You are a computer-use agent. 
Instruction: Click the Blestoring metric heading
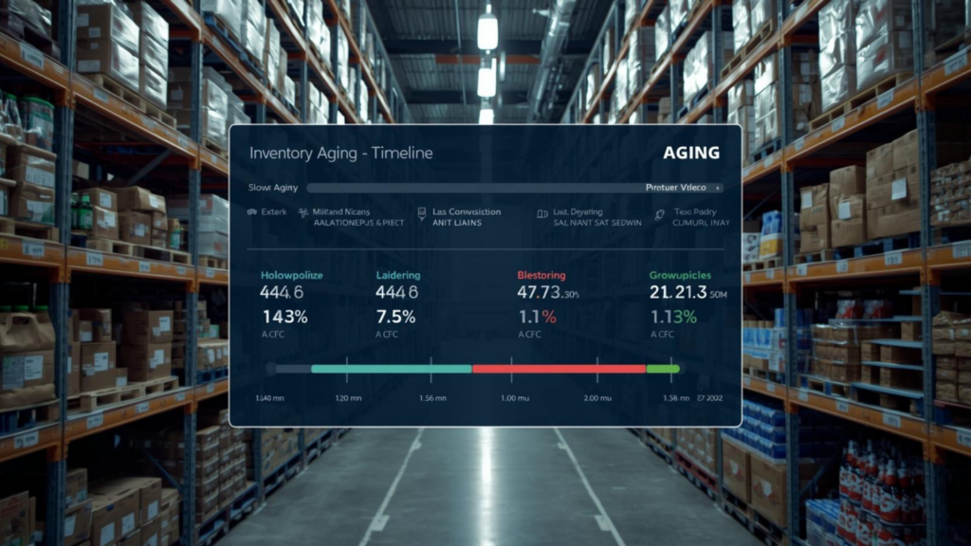pyautogui.click(x=541, y=275)
